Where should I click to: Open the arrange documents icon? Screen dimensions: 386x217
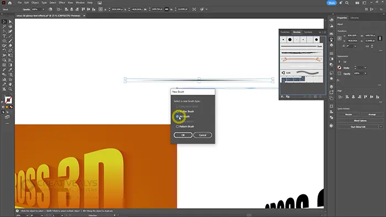pos(357,3)
